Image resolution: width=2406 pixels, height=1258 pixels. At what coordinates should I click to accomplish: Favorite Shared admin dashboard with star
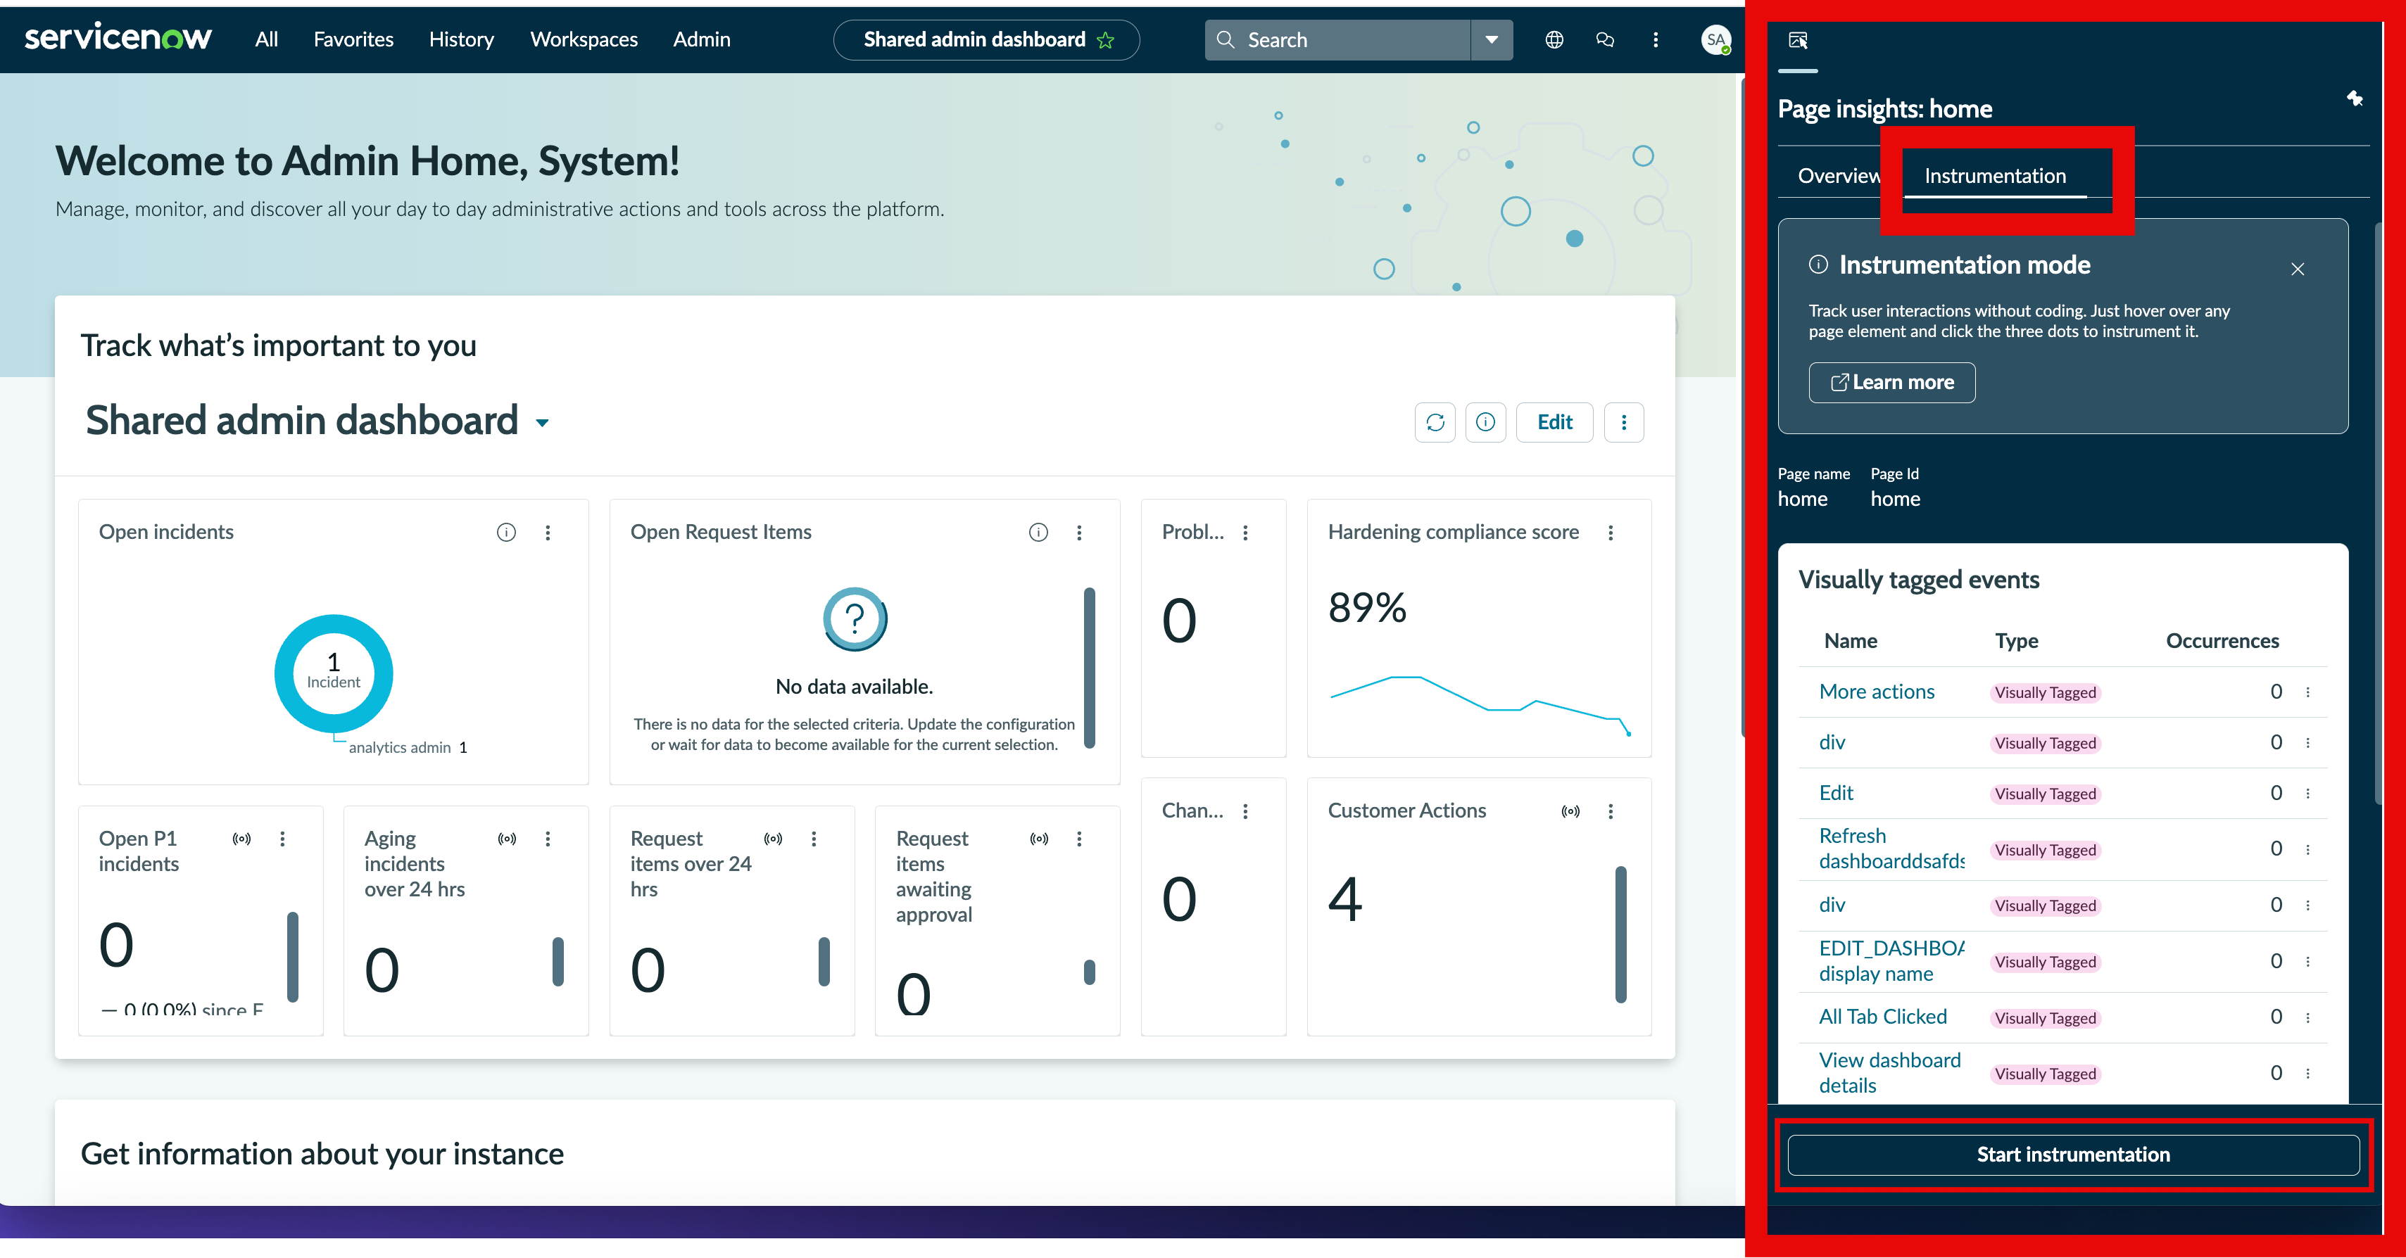click(x=1106, y=40)
